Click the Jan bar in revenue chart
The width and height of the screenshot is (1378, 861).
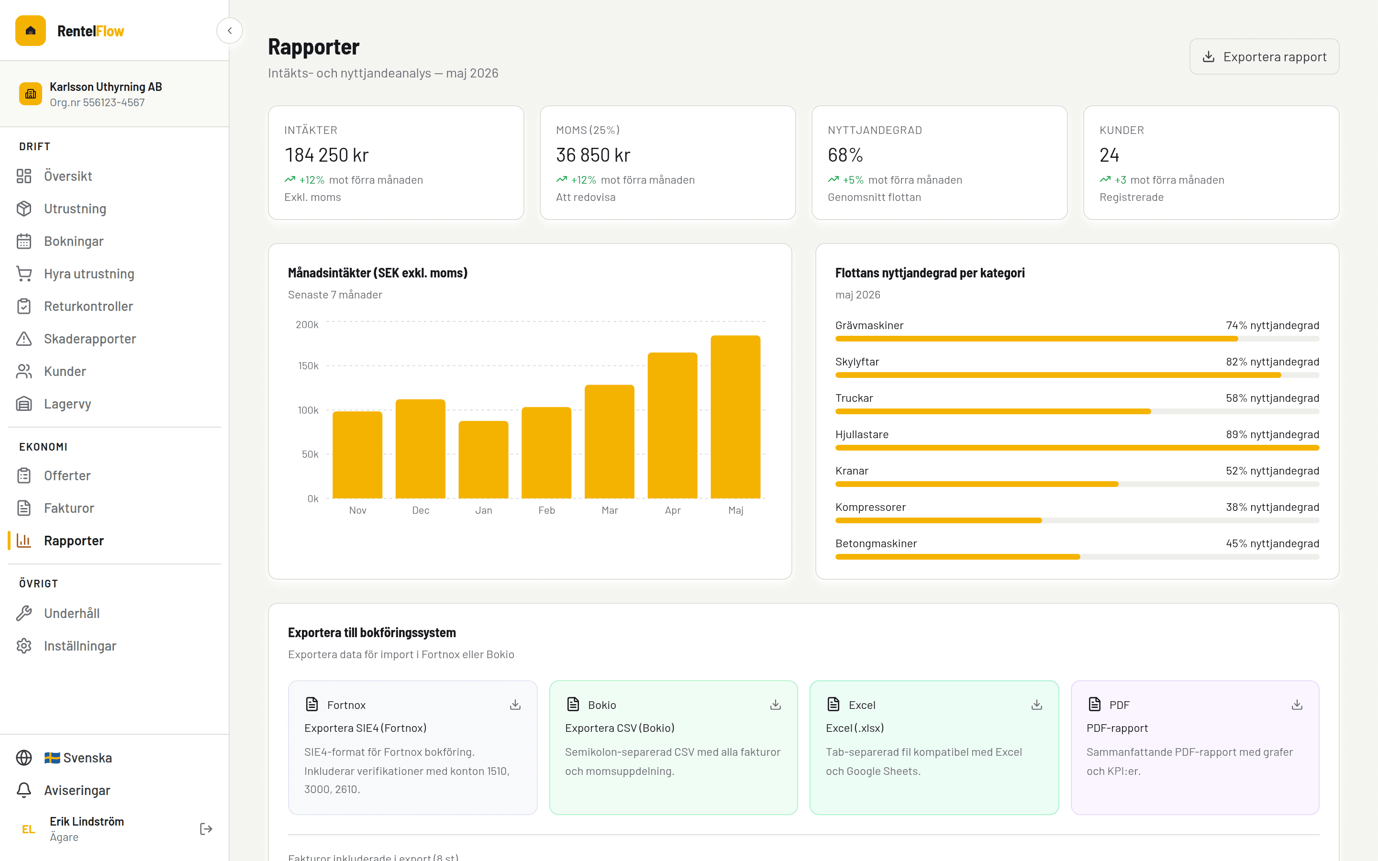pyautogui.click(x=483, y=460)
